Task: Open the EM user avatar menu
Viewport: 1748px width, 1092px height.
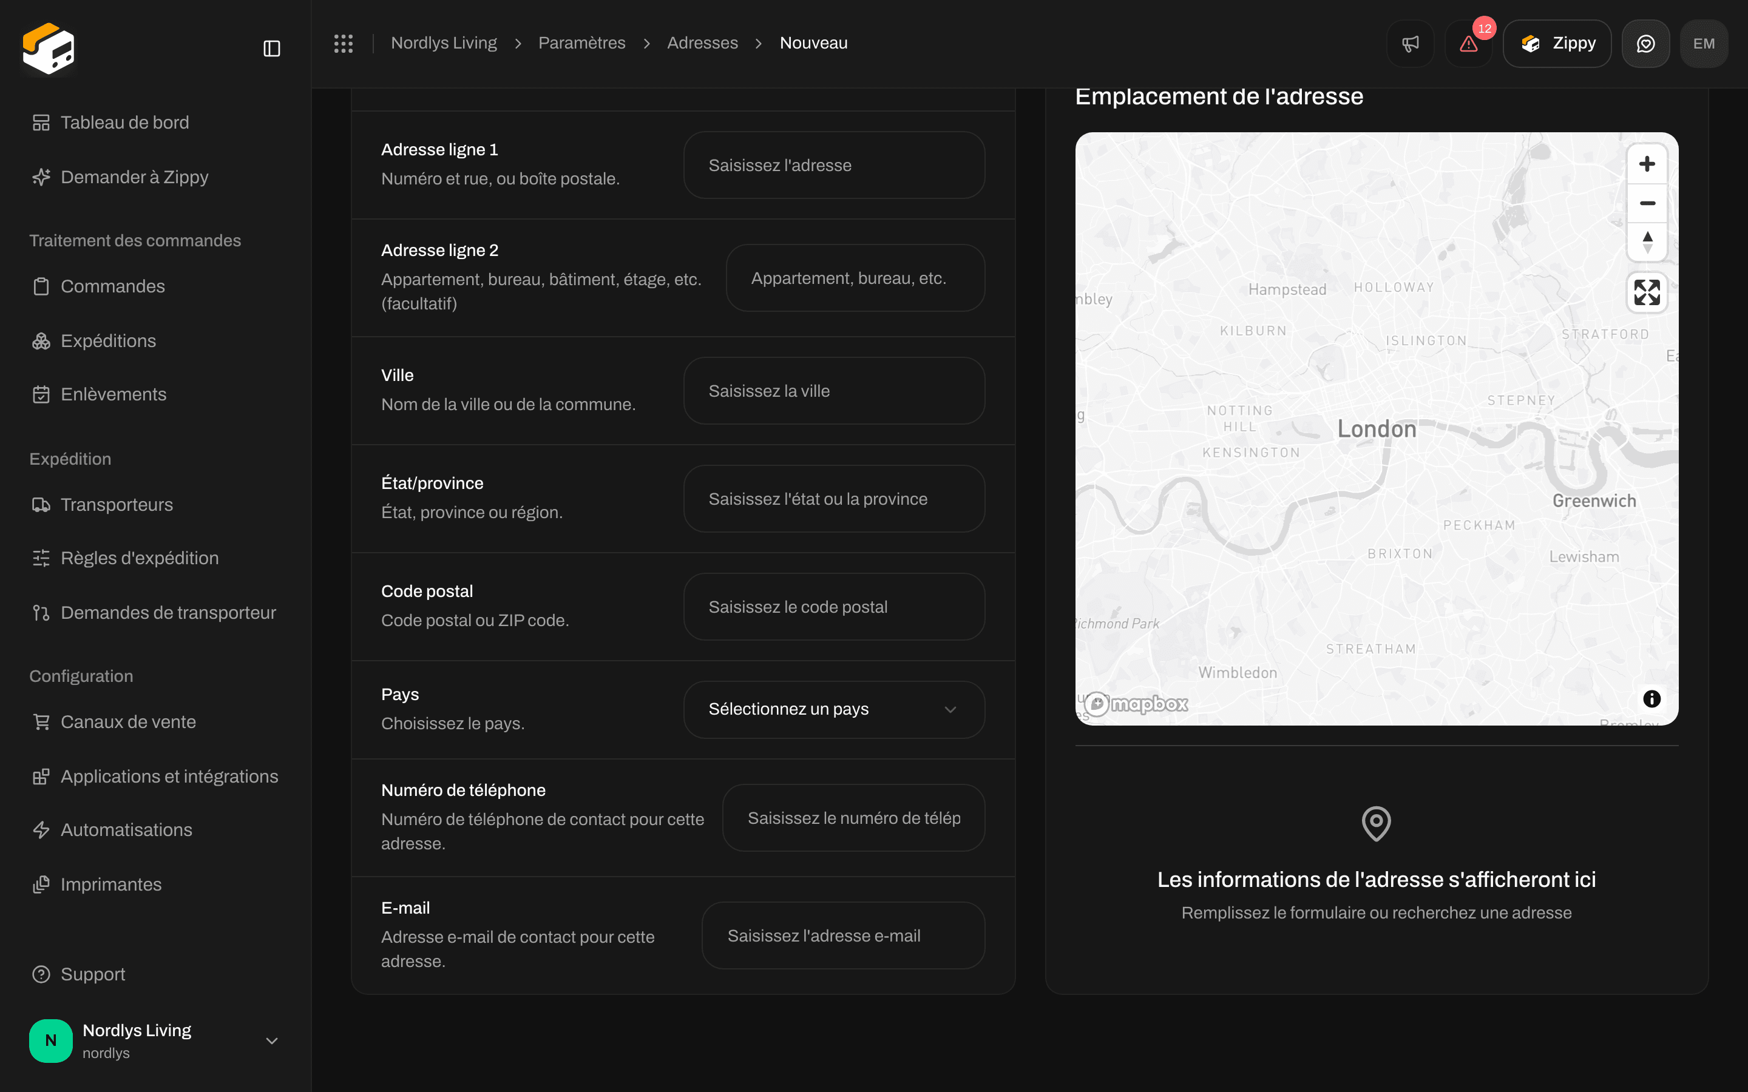Action: pos(1704,43)
